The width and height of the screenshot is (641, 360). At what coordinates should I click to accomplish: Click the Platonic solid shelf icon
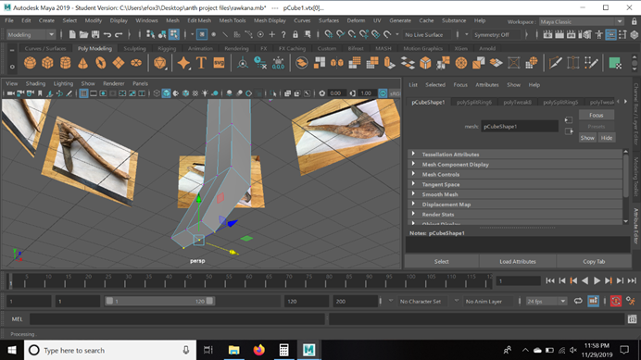pos(159,63)
